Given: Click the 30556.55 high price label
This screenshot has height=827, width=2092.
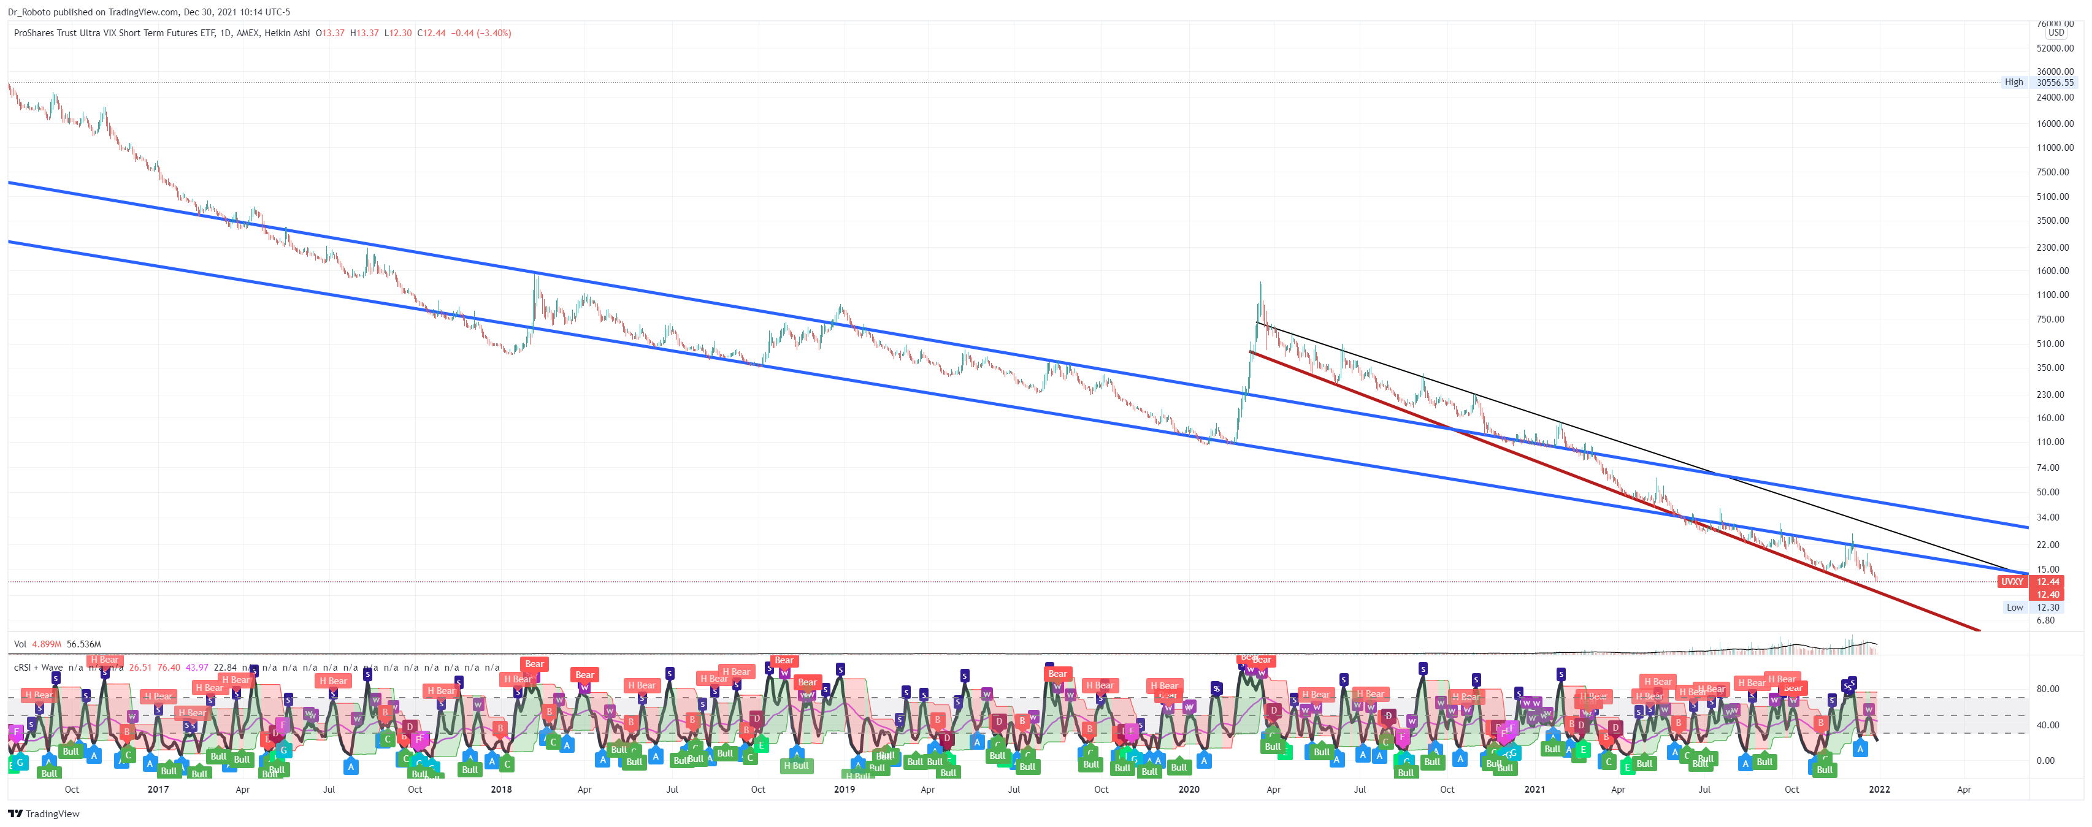Looking at the screenshot, I should click(2055, 82).
